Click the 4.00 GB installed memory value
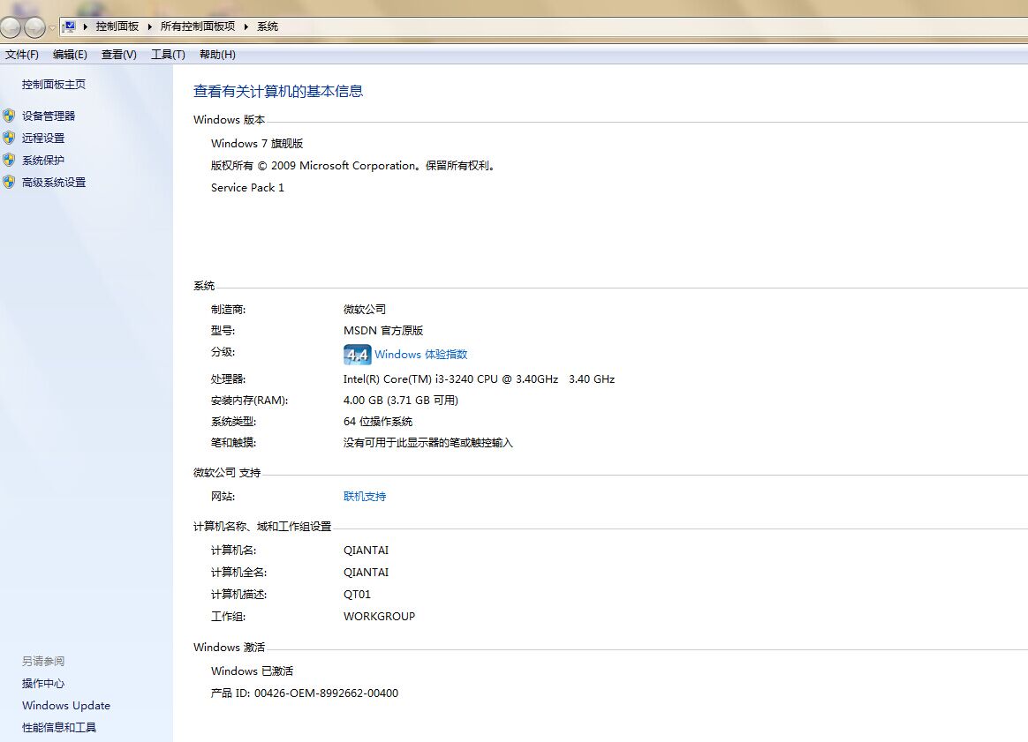 [x=401, y=401]
